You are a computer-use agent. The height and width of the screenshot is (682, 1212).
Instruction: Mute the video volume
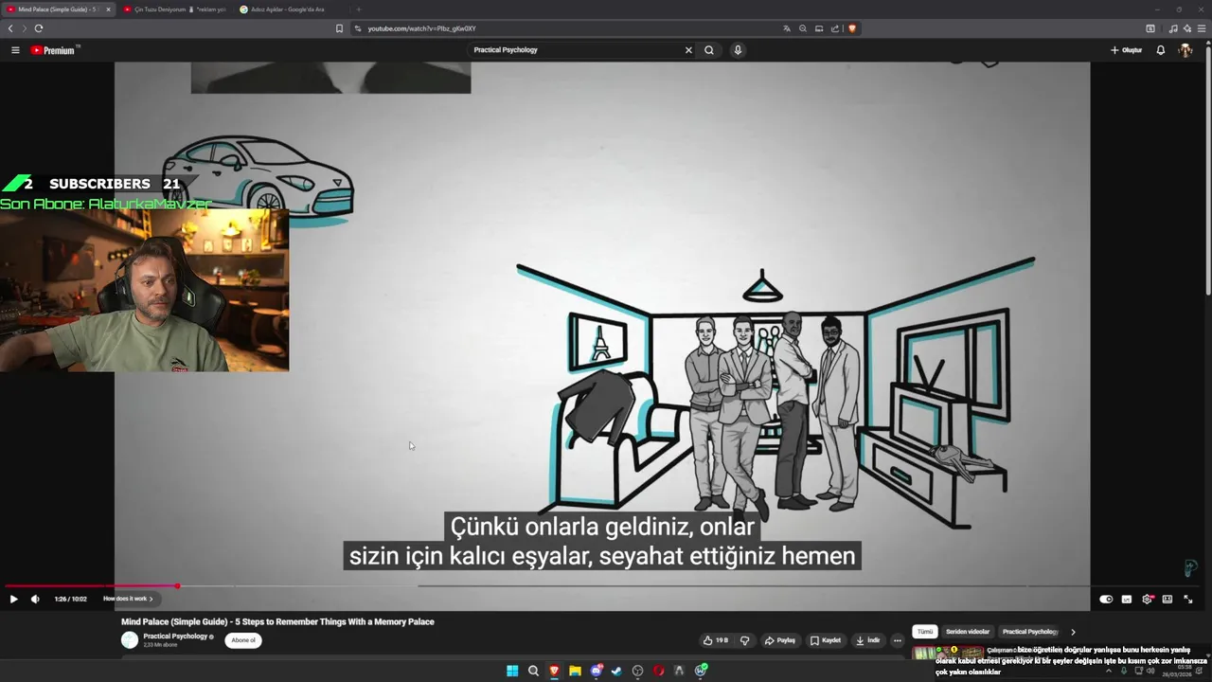pos(35,599)
